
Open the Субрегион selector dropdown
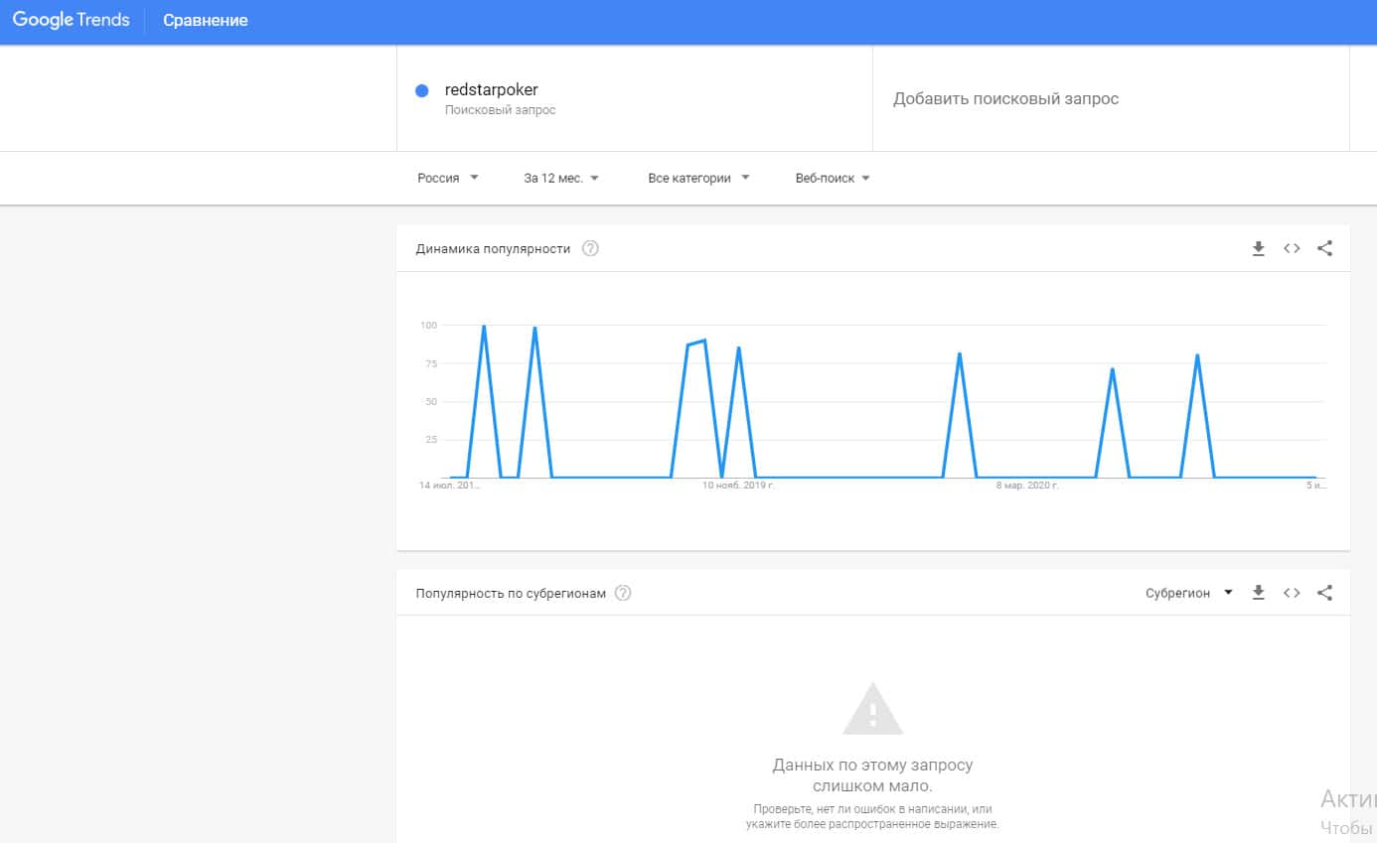tap(1188, 593)
